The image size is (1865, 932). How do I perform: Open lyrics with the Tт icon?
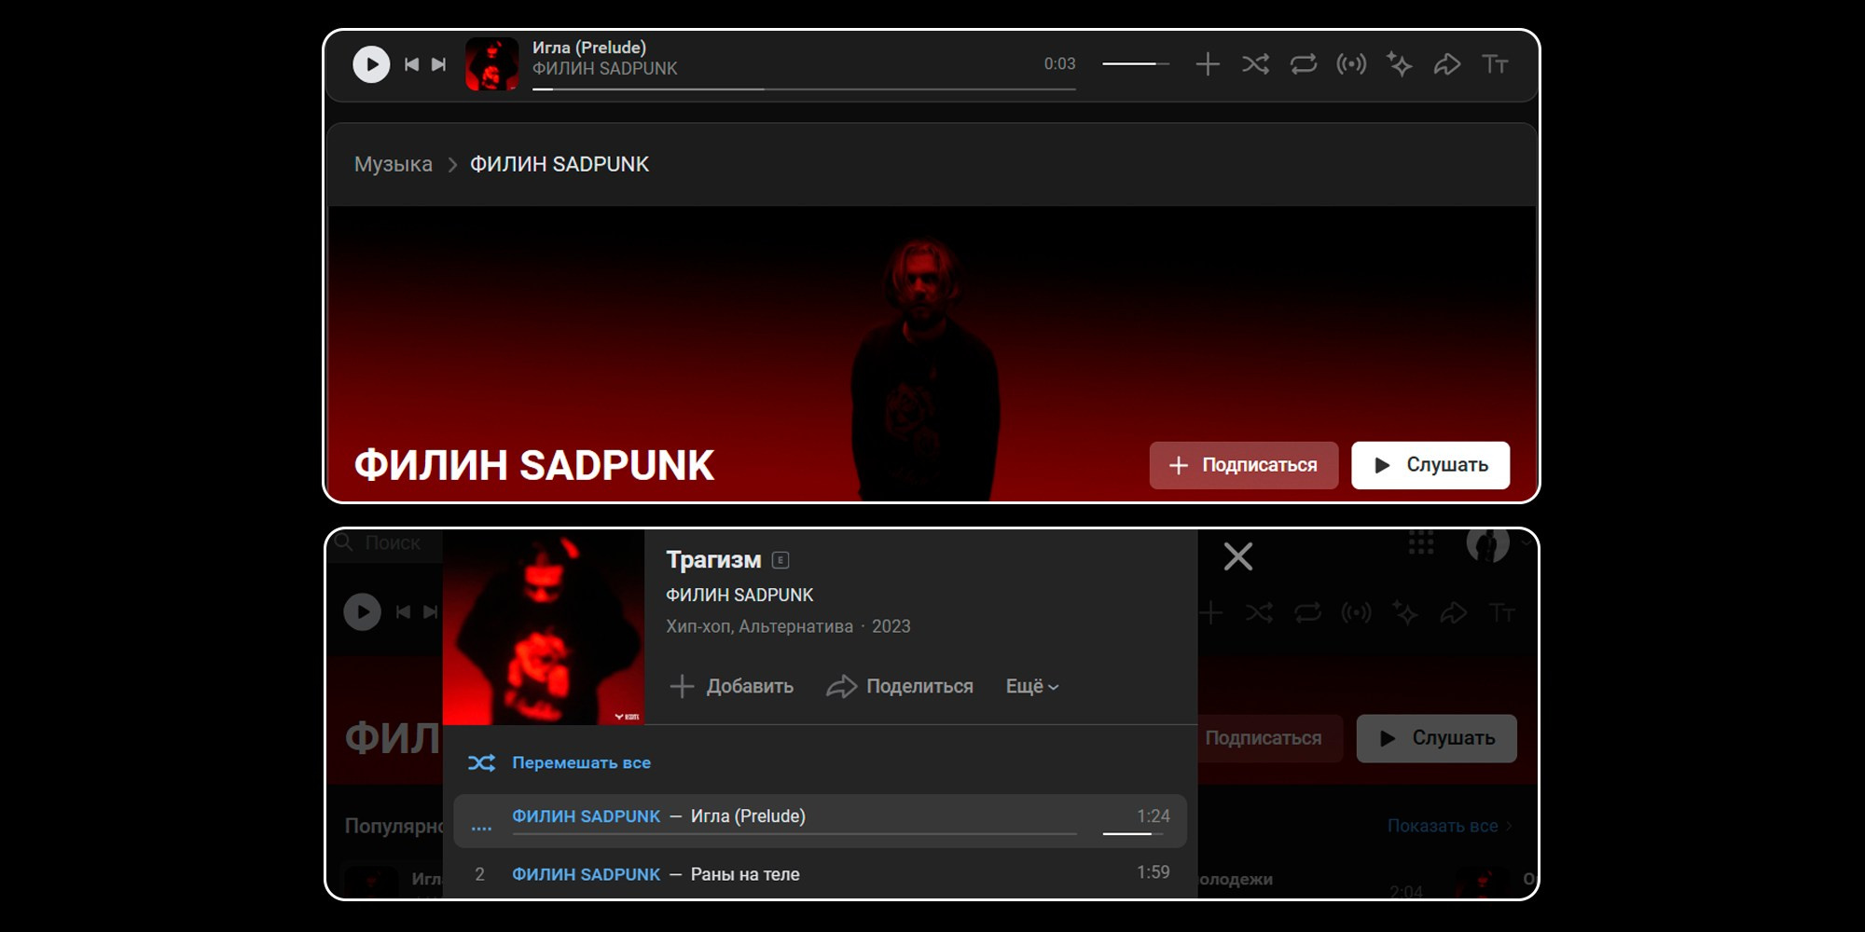click(1497, 64)
